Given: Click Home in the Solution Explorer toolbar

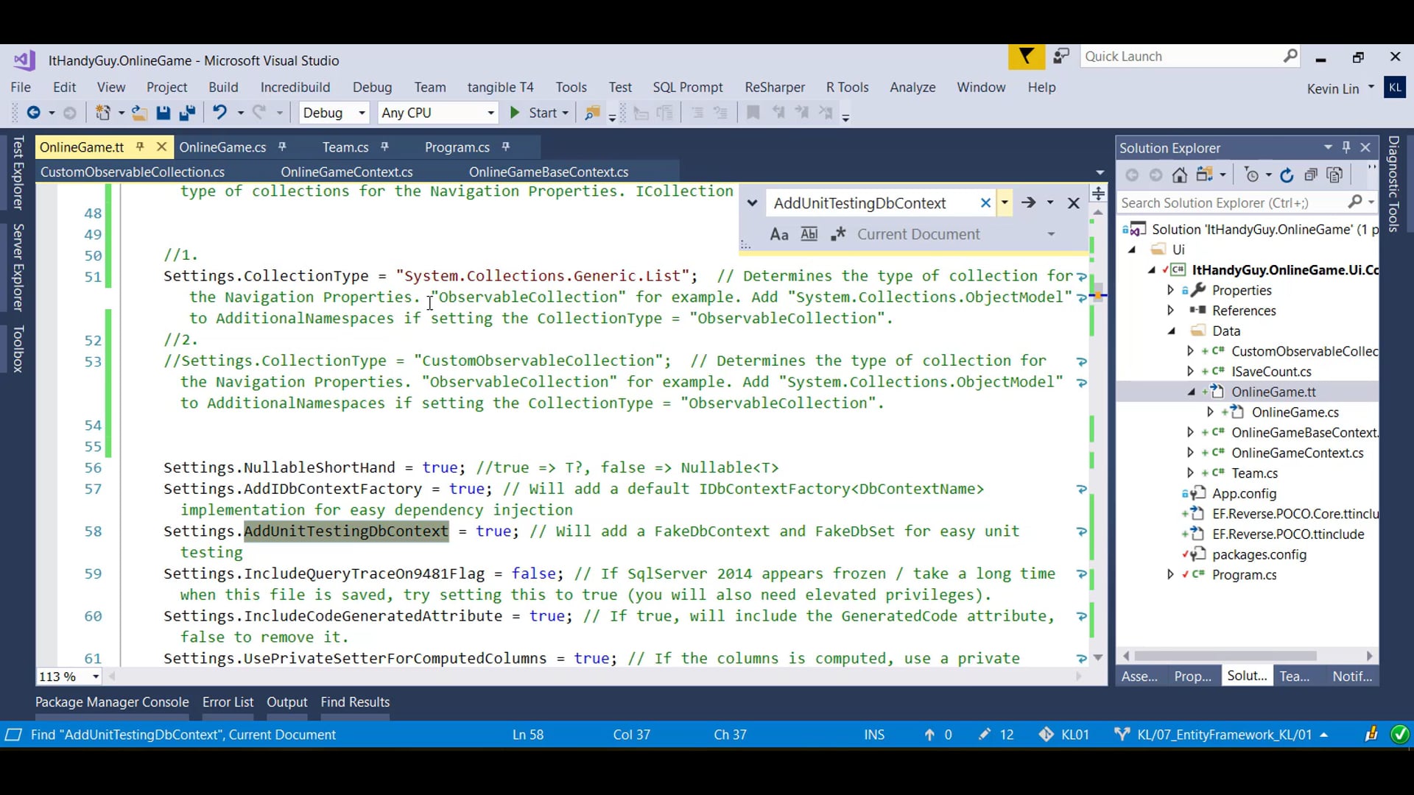Looking at the screenshot, I should [x=1181, y=175].
